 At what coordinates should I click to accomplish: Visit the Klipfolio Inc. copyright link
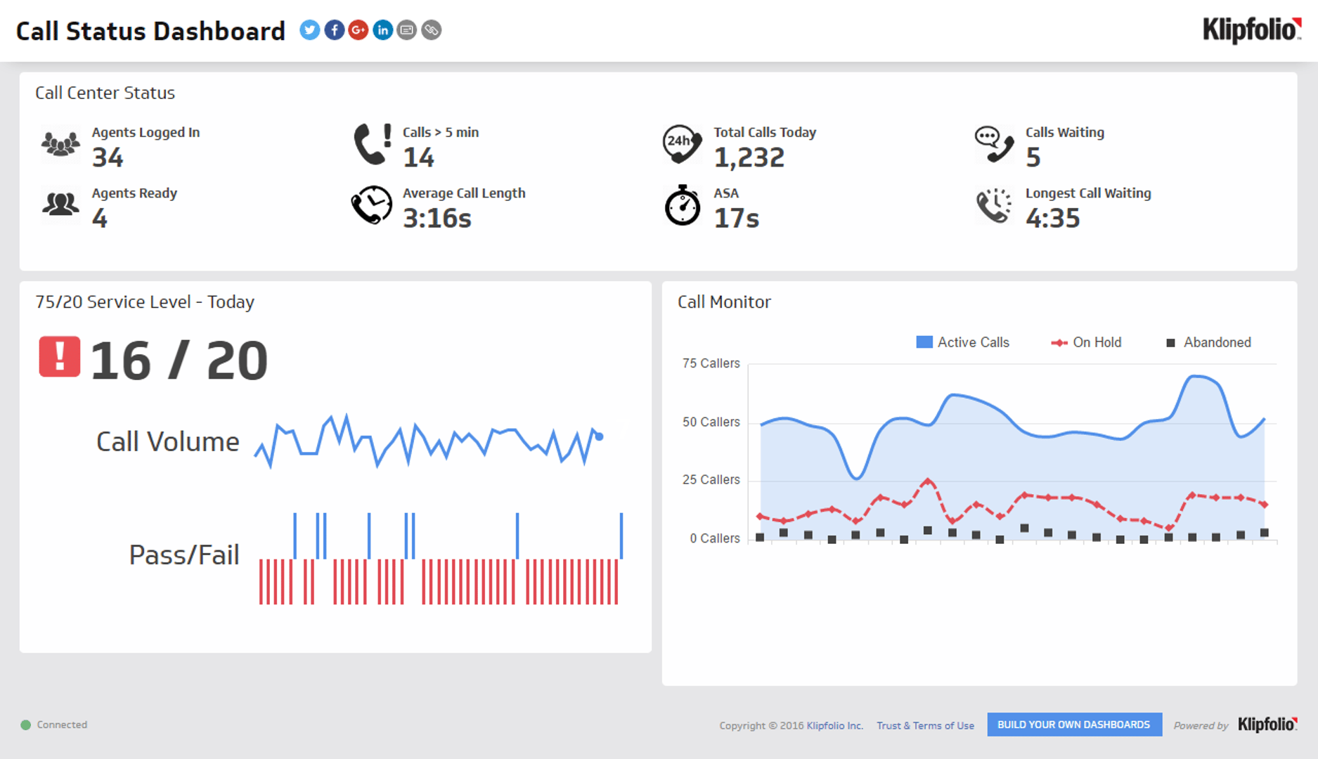point(834,725)
